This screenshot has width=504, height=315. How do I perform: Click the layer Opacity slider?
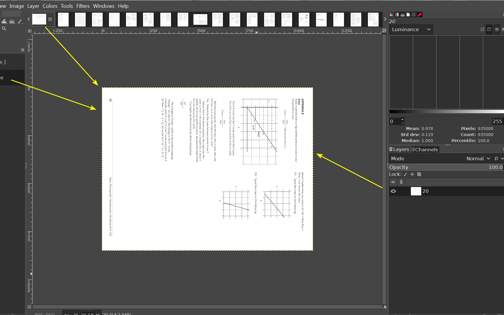pos(446,167)
